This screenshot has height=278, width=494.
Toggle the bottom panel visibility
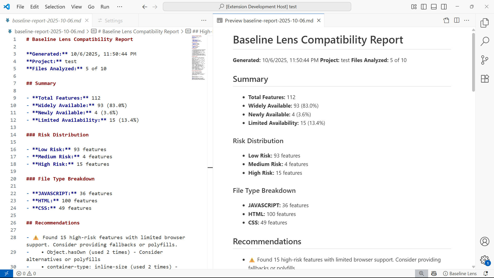pyautogui.click(x=434, y=7)
